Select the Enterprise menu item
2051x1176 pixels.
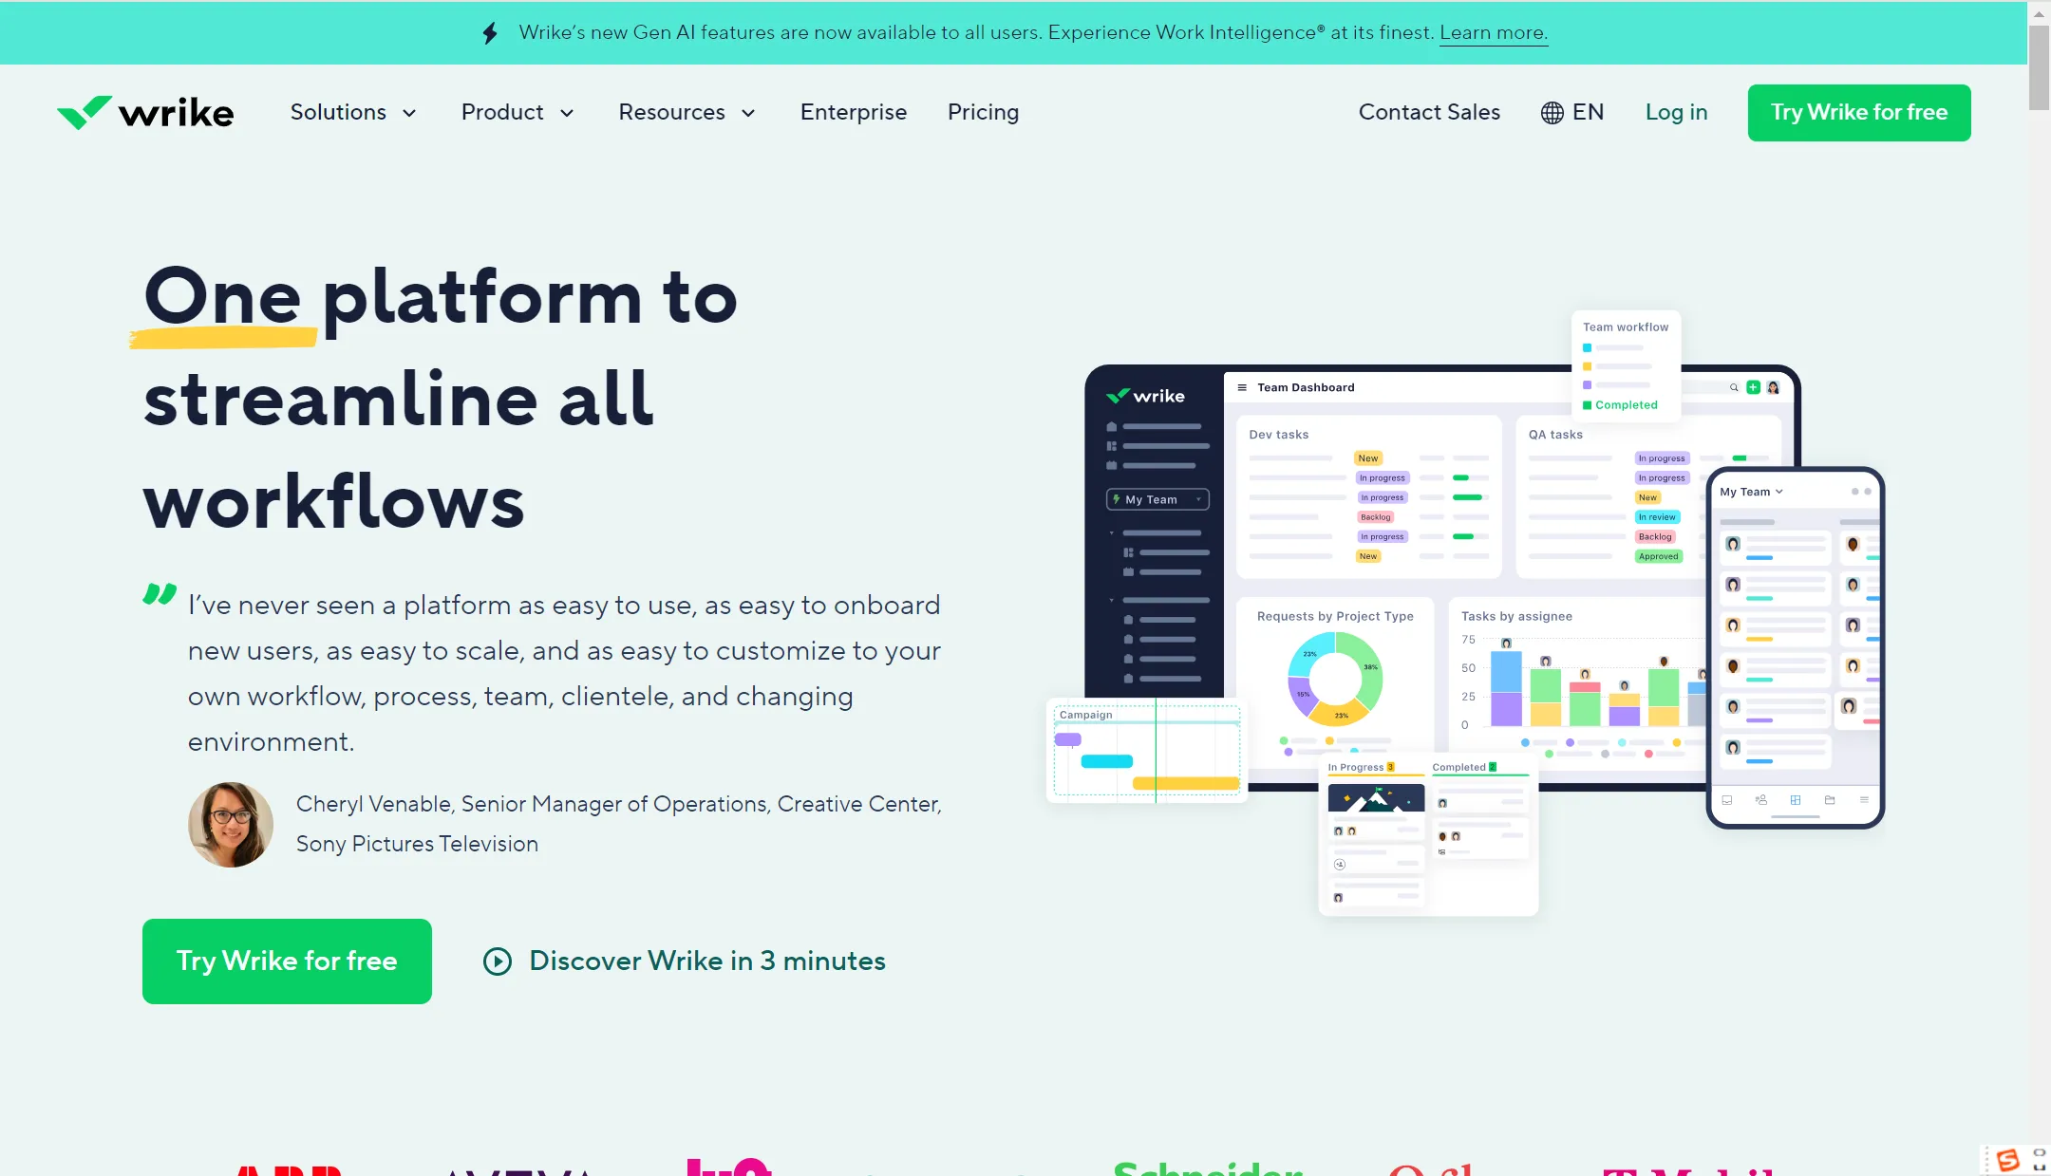(853, 113)
